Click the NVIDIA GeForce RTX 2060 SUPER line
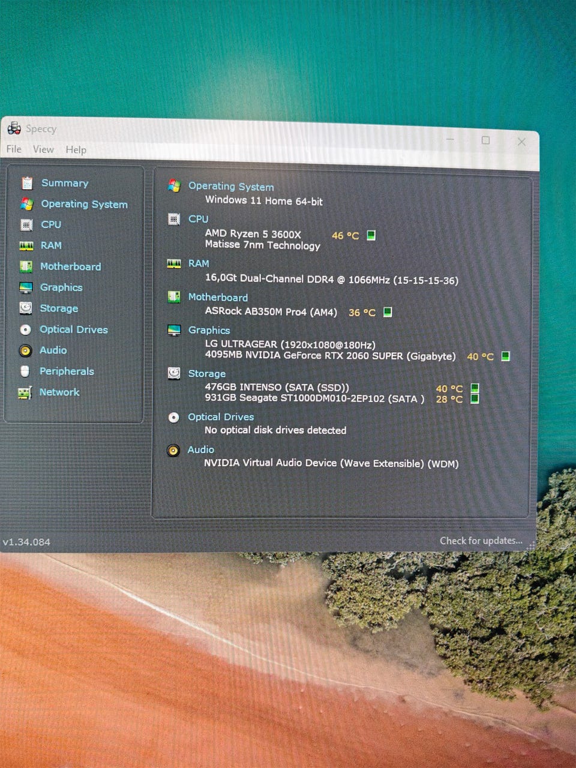The image size is (576, 768). tap(330, 356)
